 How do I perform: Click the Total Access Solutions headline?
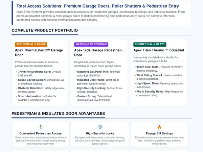tap(98, 6)
